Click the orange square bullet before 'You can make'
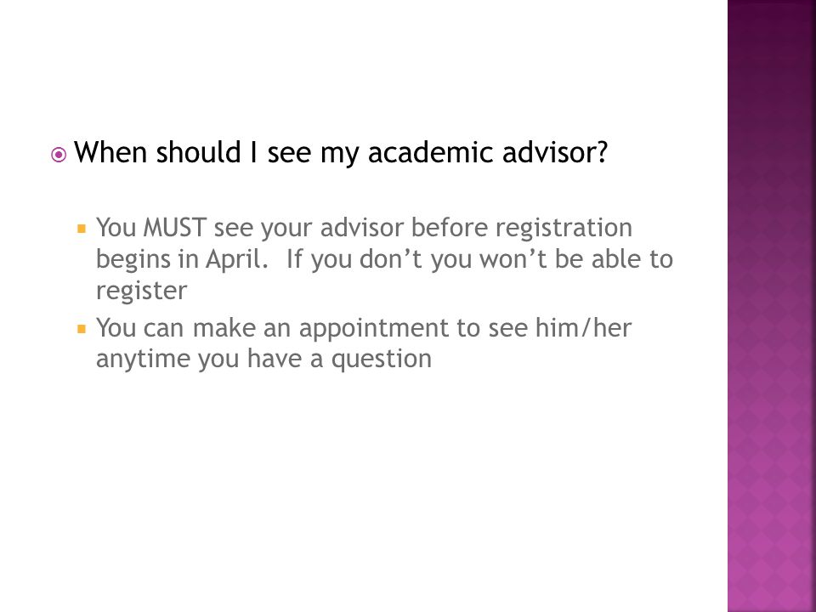The image size is (816, 612). [82, 328]
